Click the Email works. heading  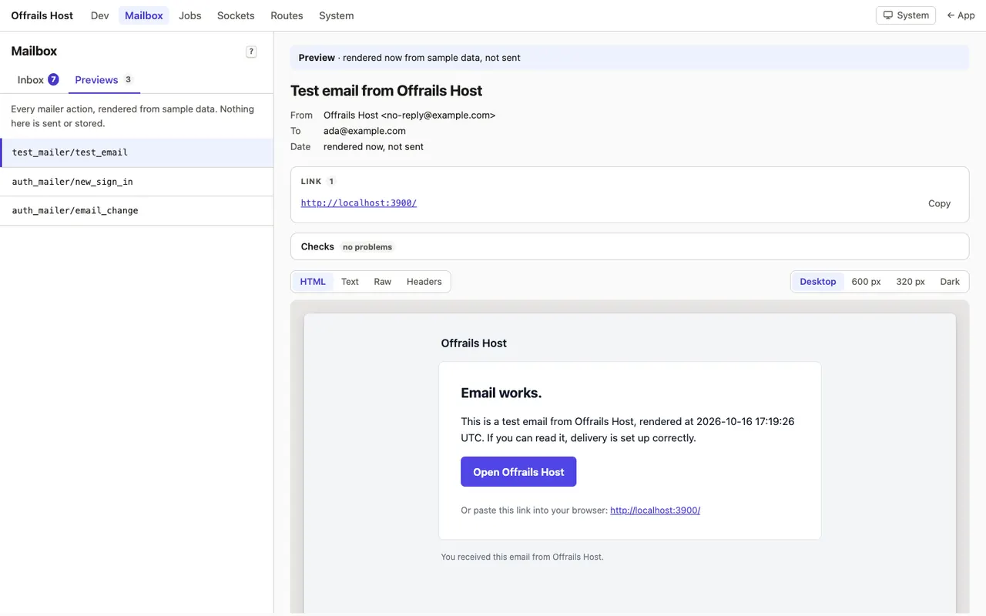pos(501,393)
